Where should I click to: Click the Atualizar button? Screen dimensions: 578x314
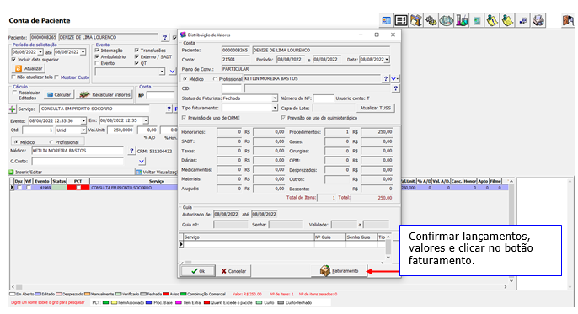tap(29, 68)
